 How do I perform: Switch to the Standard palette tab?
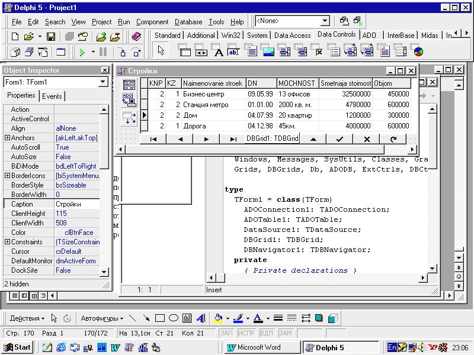tap(167, 35)
